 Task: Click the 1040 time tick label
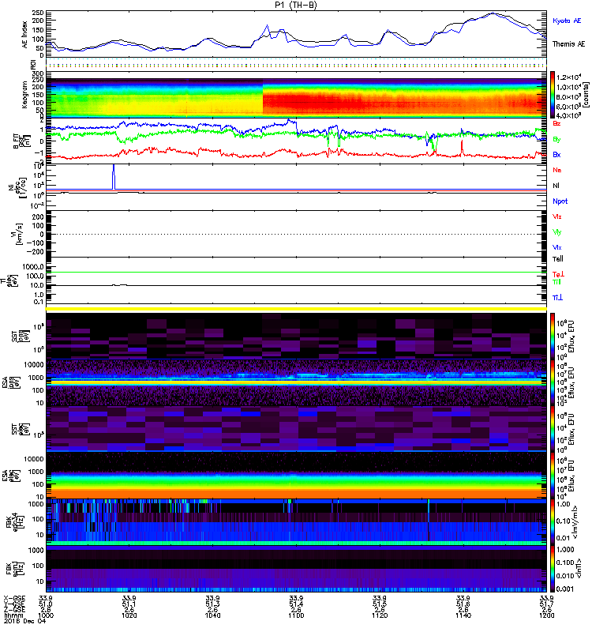click(x=212, y=615)
